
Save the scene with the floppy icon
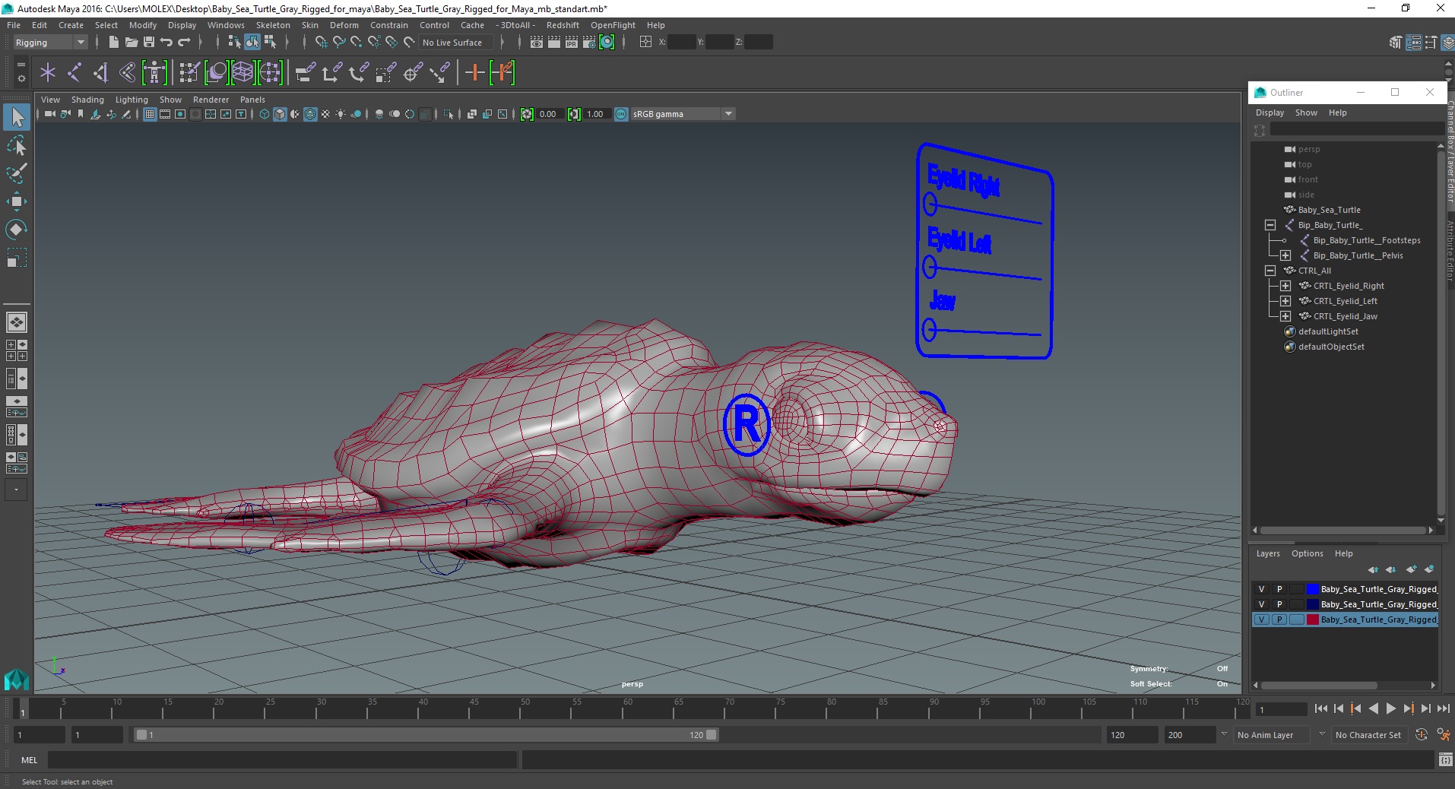coord(148,43)
